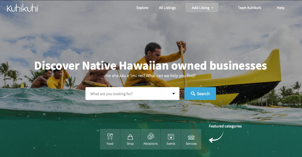
Task: Select the Attractions category label
Action: point(151,144)
